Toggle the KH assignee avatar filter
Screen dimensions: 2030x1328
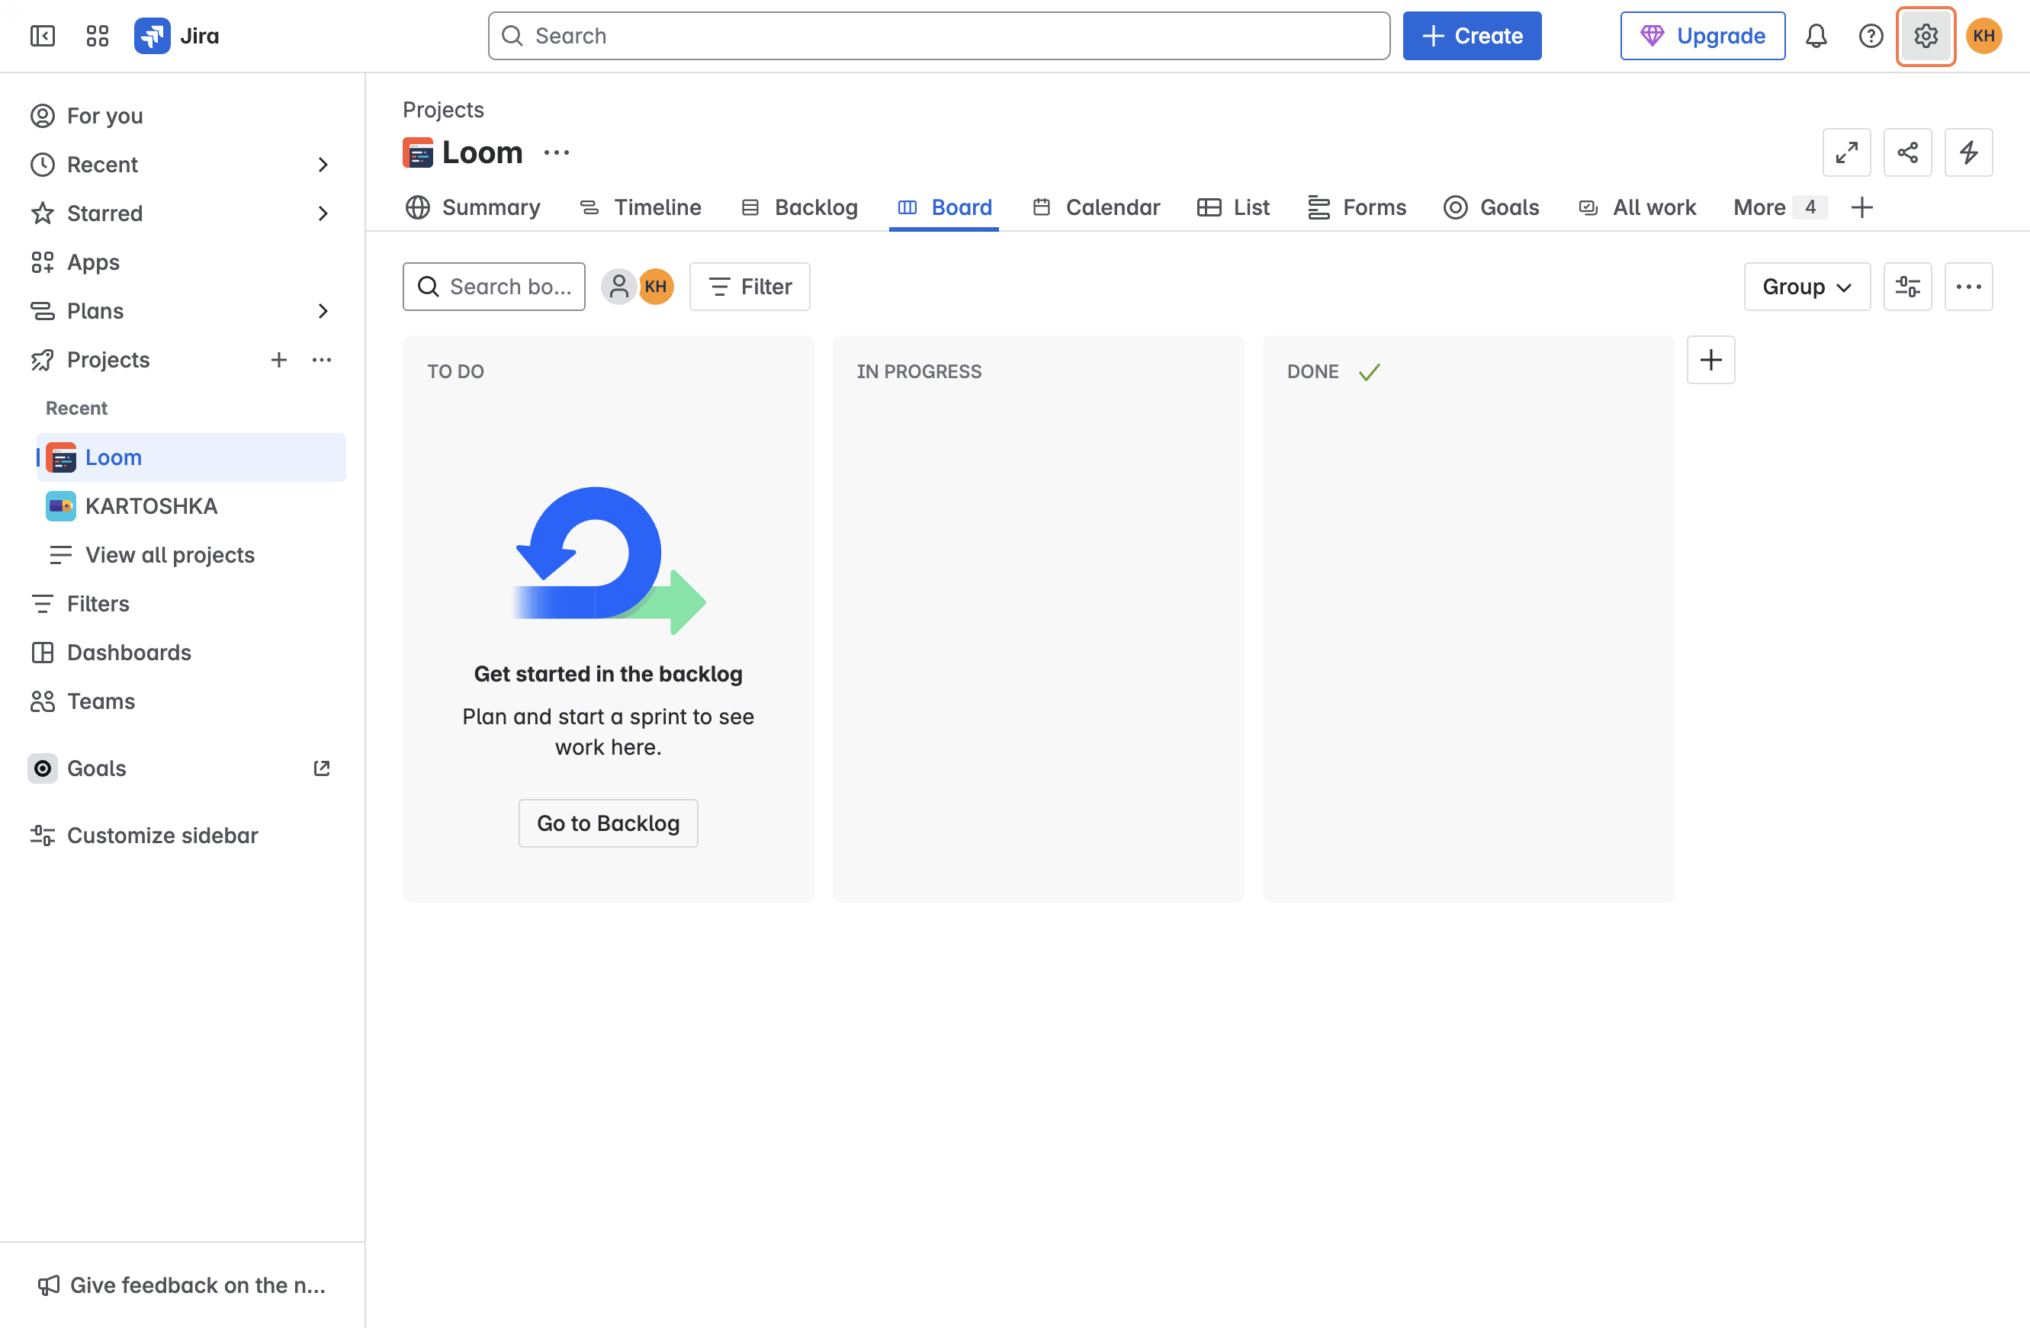(656, 287)
